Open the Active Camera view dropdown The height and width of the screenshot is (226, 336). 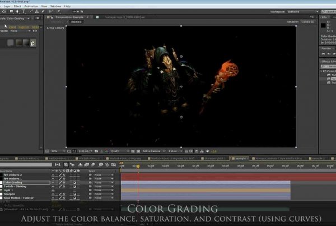153,151
